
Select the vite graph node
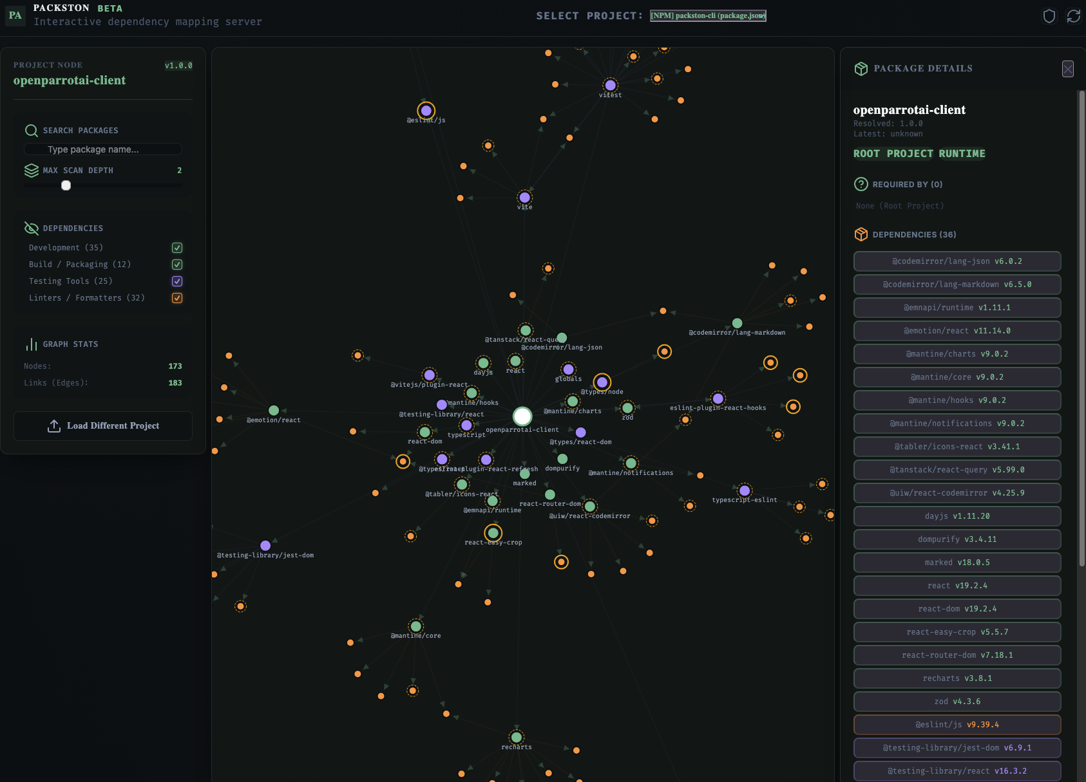tap(525, 198)
